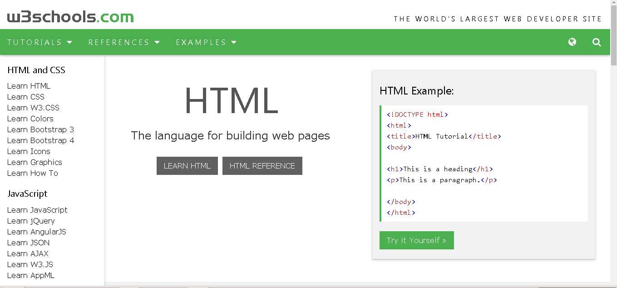
Task: Click the 'JavaScript' sidebar heading
Action: 27,194
